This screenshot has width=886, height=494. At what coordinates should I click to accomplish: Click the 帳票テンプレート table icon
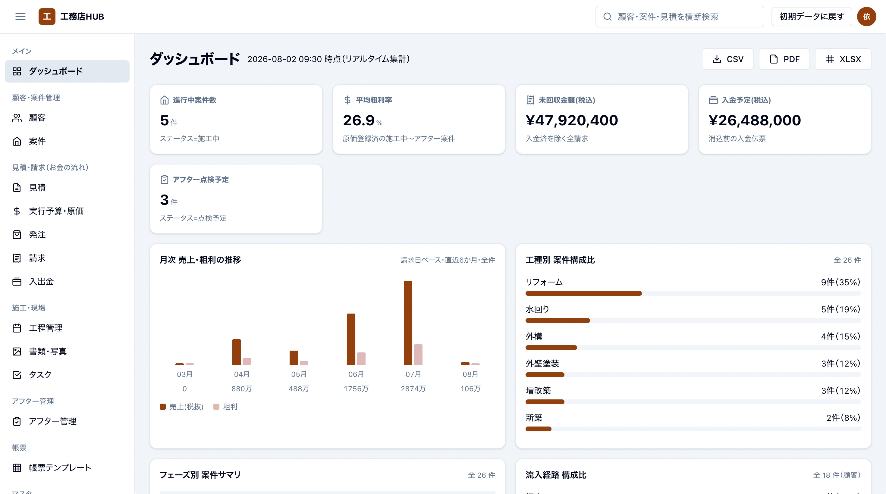(x=17, y=467)
